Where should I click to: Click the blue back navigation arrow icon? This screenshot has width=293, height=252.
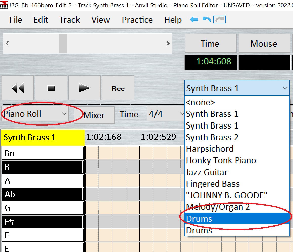pyautogui.click(x=194, y=19)
